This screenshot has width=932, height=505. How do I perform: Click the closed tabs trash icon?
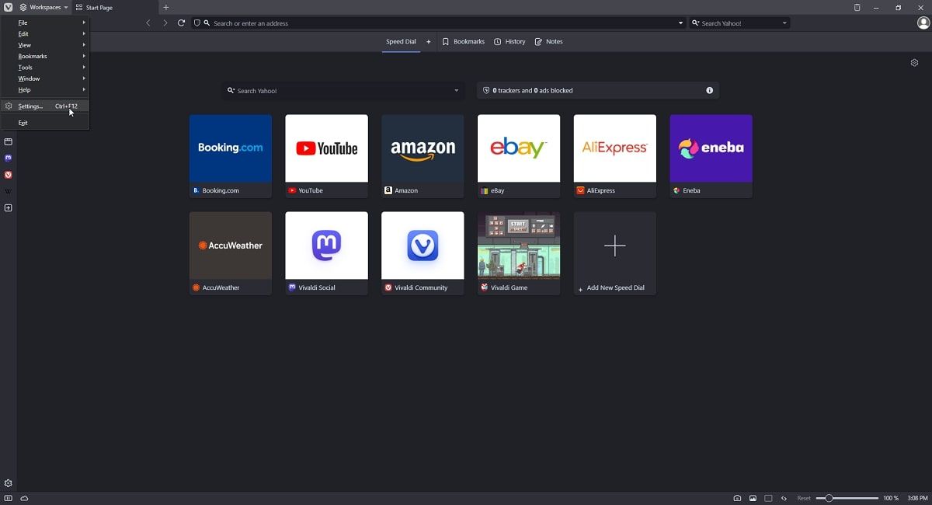pos(857,7)
